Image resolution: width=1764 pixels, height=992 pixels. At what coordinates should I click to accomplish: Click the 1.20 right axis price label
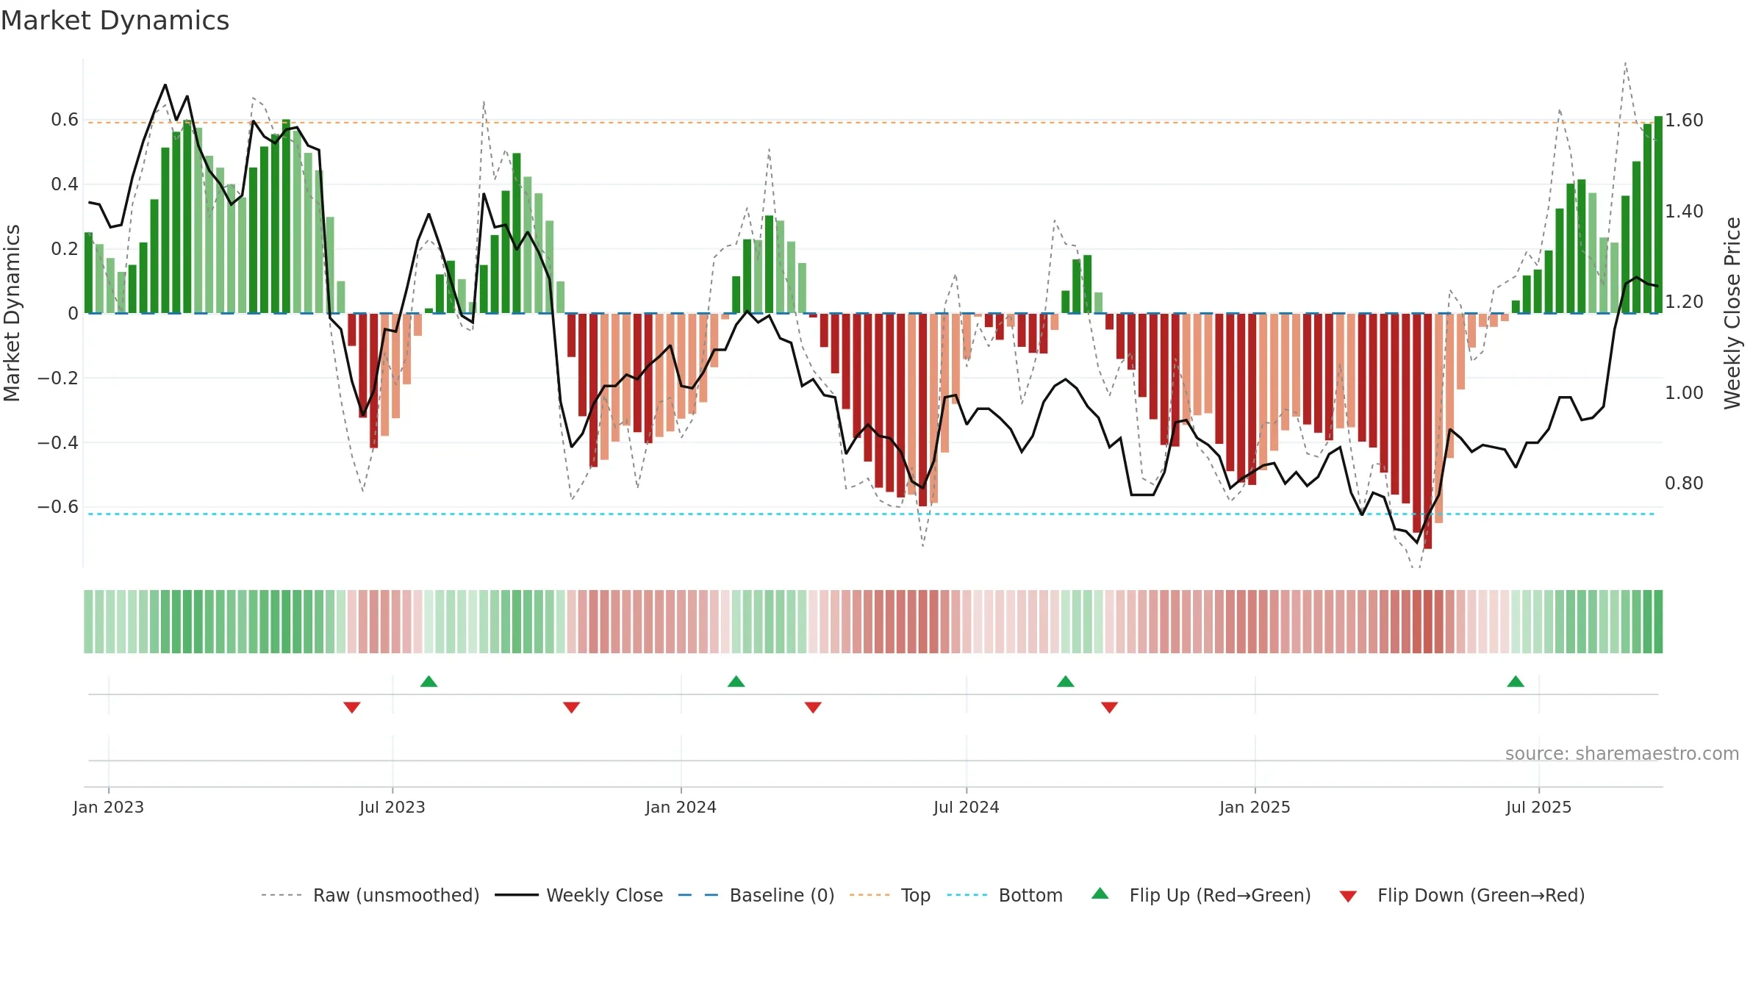(1684, 301)
